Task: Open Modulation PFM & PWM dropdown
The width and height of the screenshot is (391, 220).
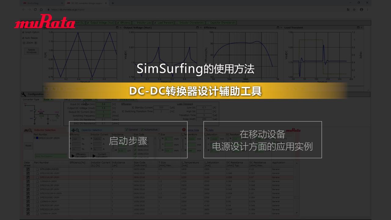Action: click(128, 99)
